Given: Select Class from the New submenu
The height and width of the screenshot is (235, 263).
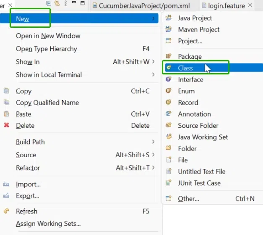Looking at the screenshot, I should point(185,68).
